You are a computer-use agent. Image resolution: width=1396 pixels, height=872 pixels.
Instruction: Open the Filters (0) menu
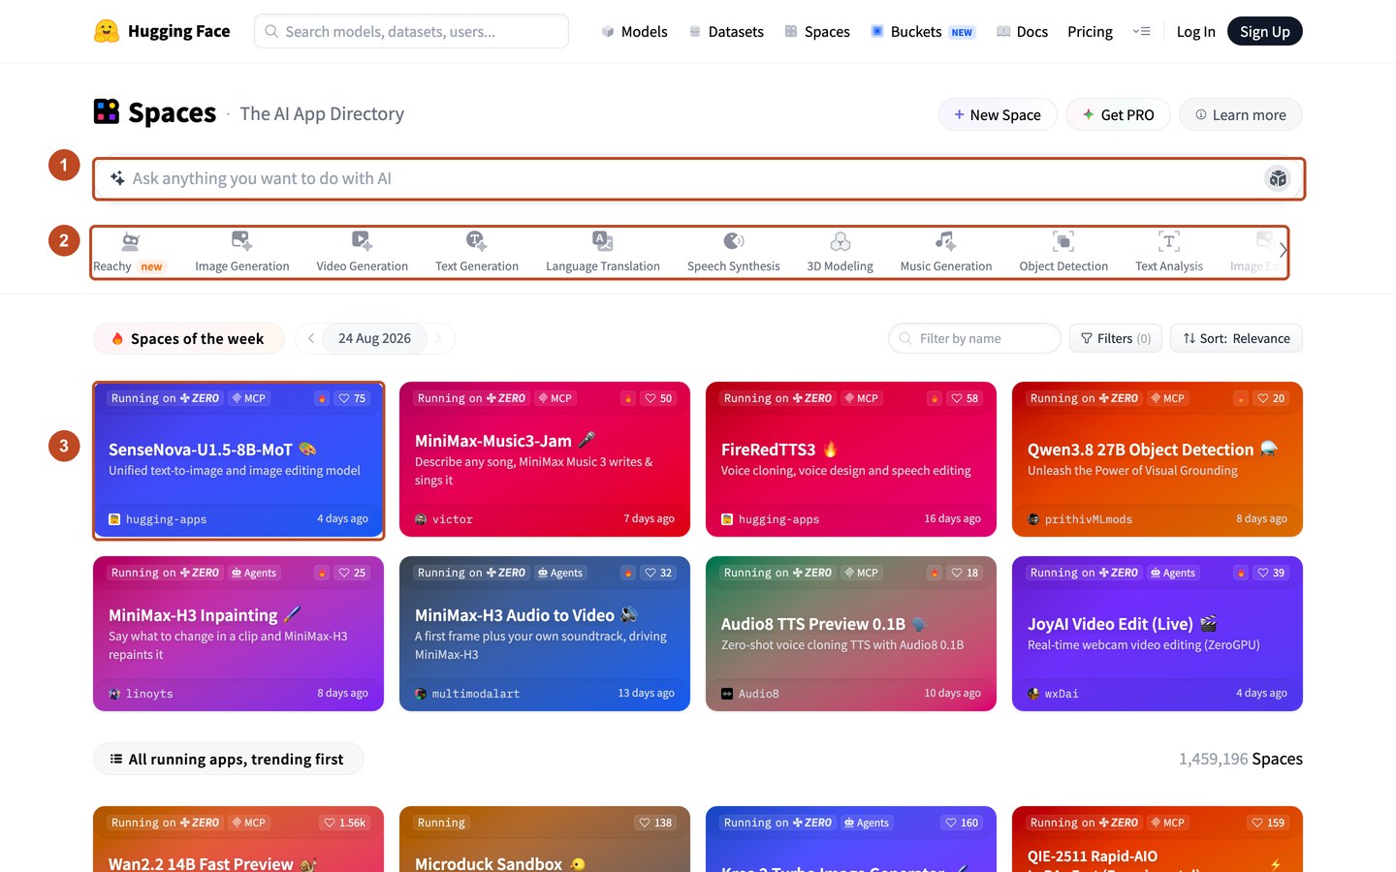pyautogui.click(x=1116, y=338)
